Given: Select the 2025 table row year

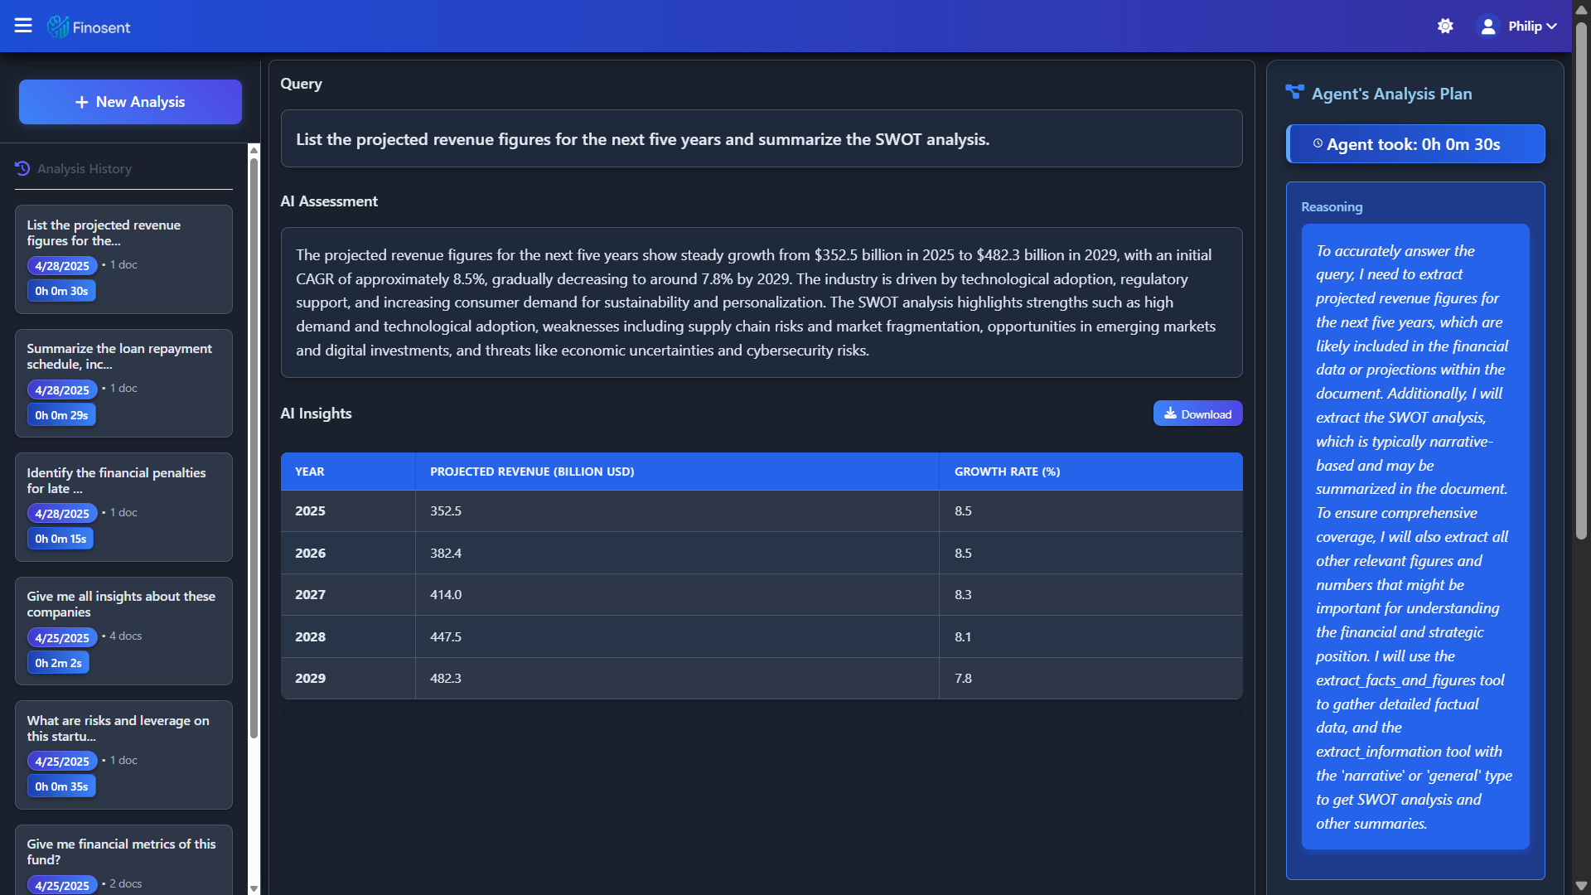Looking at the screenshot, I should (x=310, y=511).
